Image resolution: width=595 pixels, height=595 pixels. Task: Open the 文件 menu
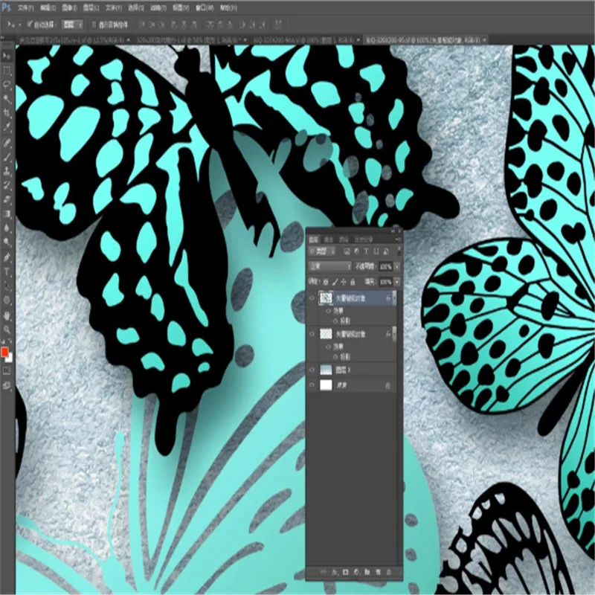pyautogui.click(x=25, y=7)
